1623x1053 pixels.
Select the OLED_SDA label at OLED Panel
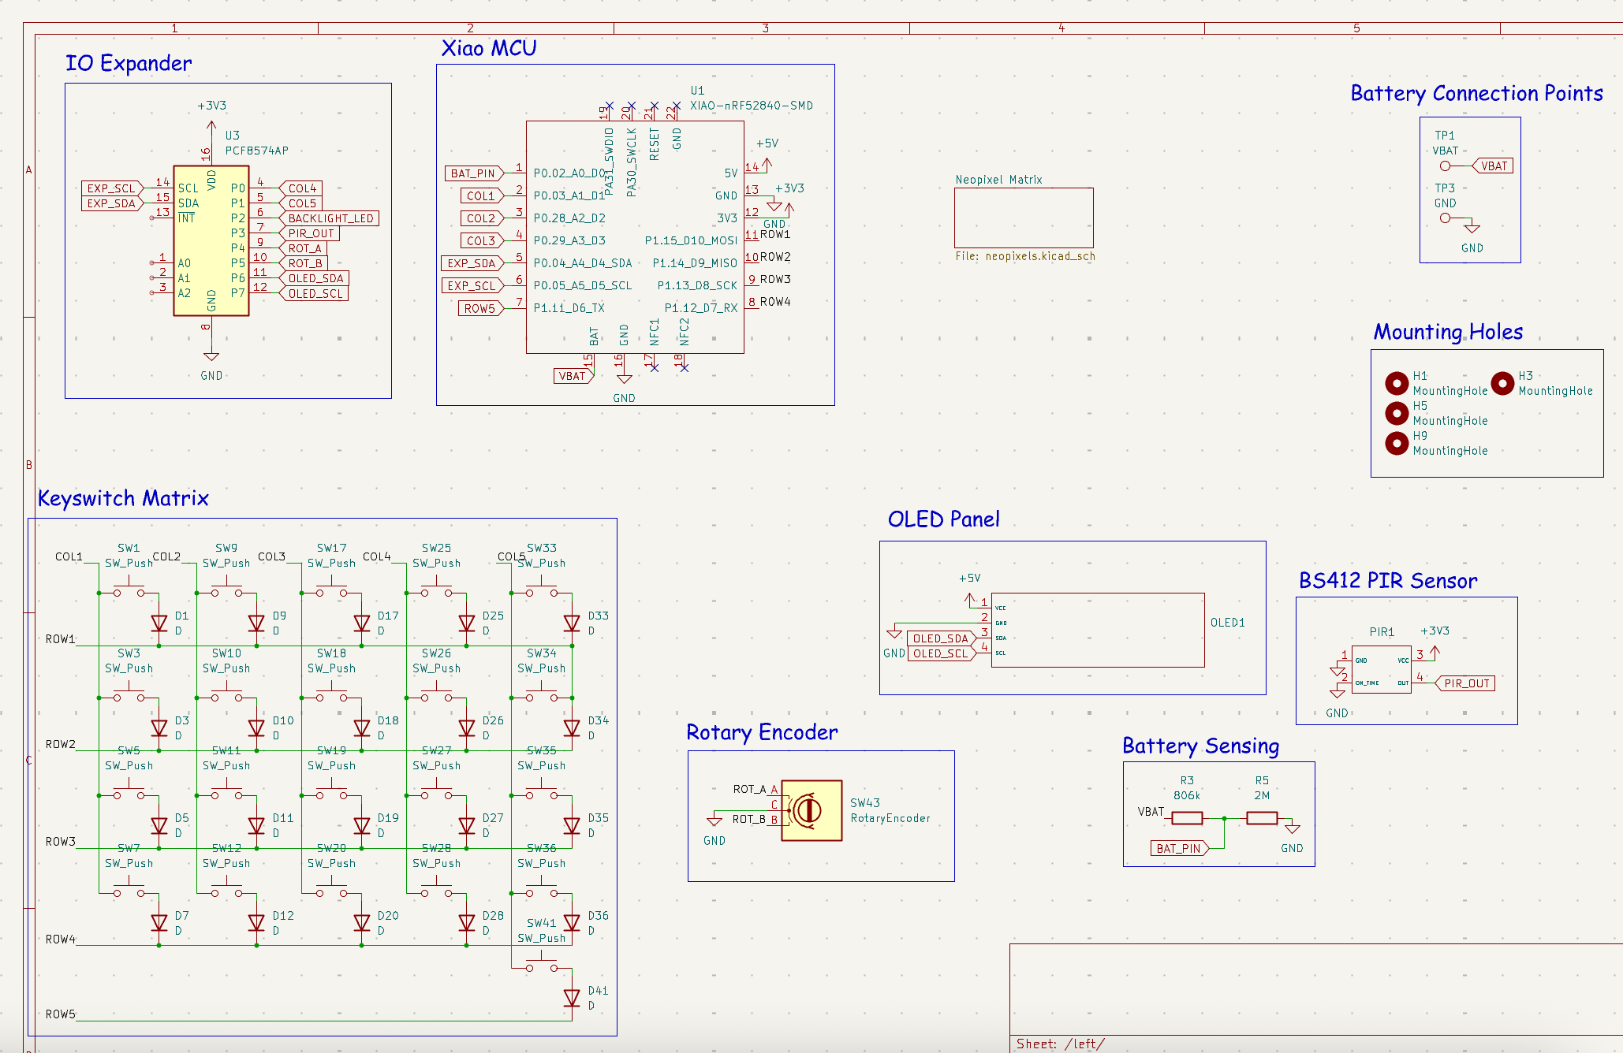(942, 638)
